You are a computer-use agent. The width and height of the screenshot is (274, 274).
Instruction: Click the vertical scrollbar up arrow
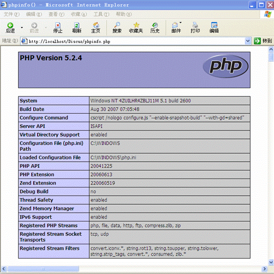click(x=271, y=49)
